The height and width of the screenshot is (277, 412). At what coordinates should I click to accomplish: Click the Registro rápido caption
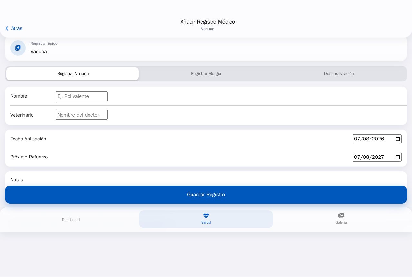pos(44,43)
